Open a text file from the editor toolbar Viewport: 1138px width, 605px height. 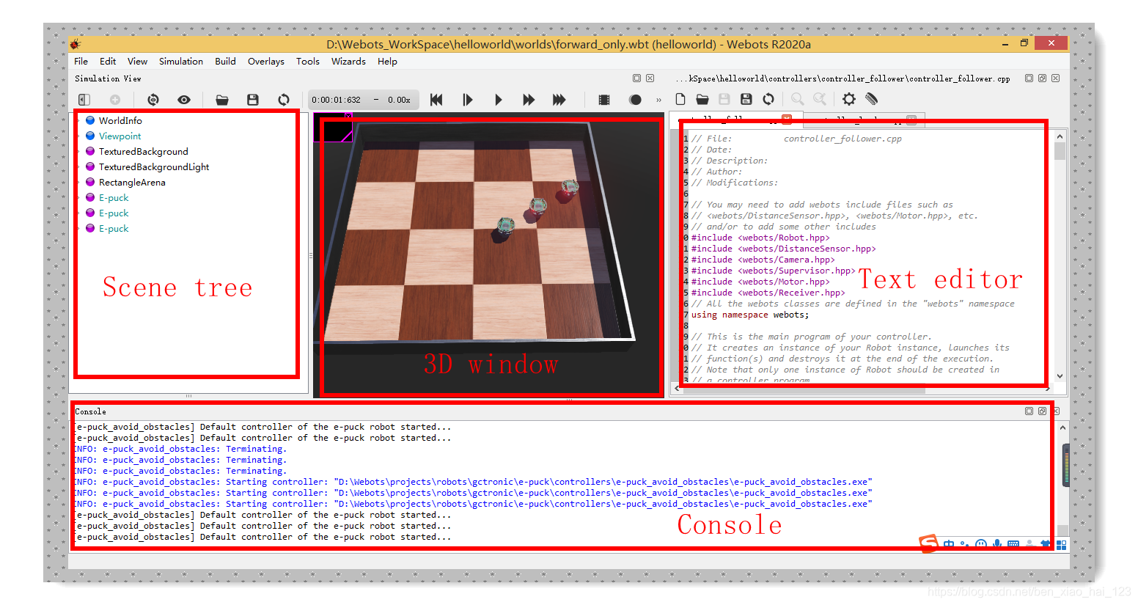pyautogui.click(x=702, y=99)
